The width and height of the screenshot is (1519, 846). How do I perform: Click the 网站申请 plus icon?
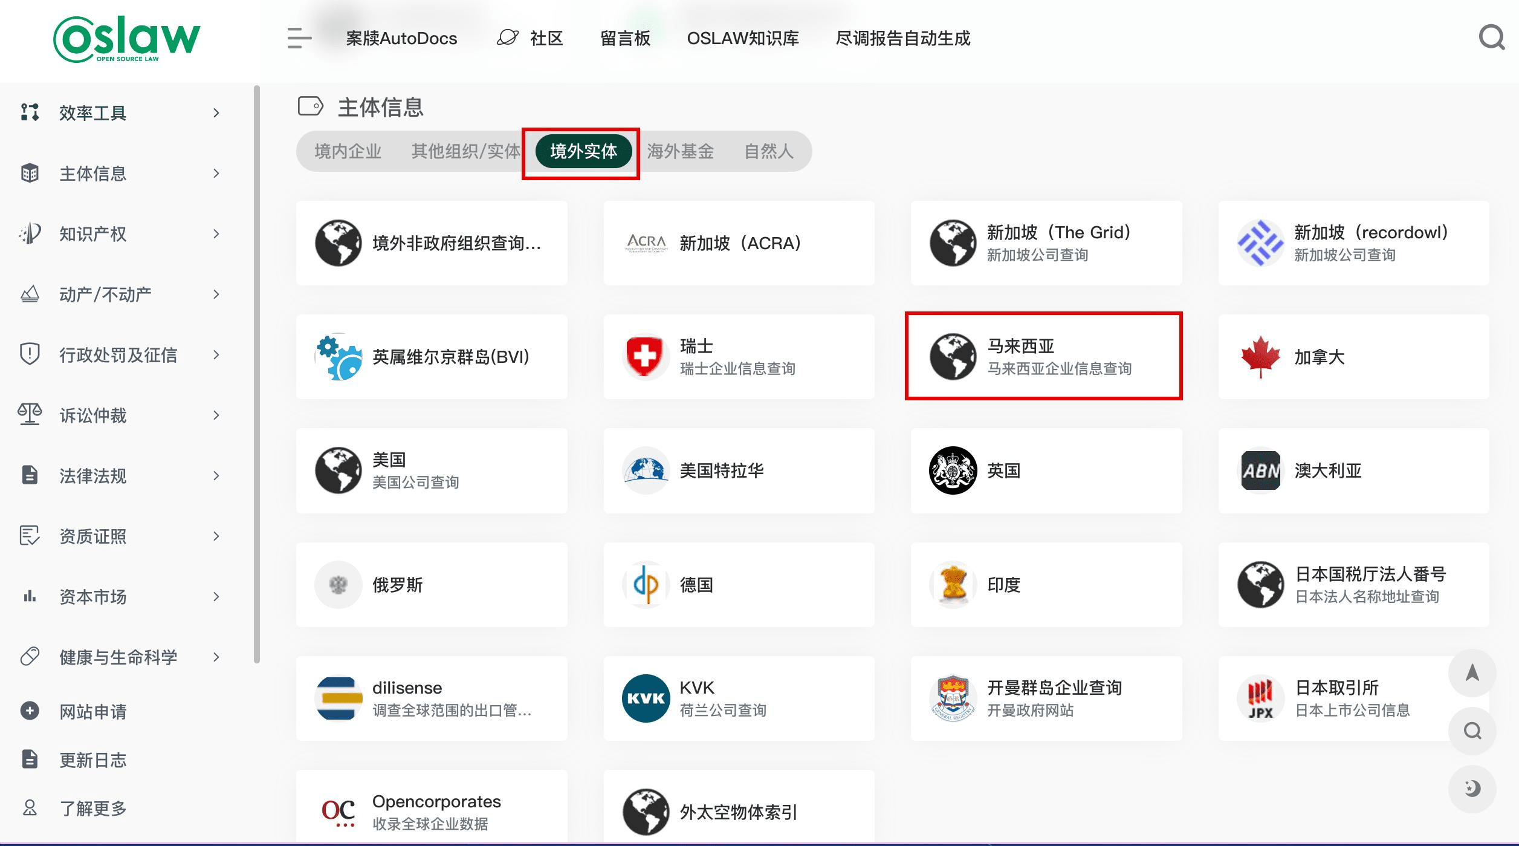(30, 711)
